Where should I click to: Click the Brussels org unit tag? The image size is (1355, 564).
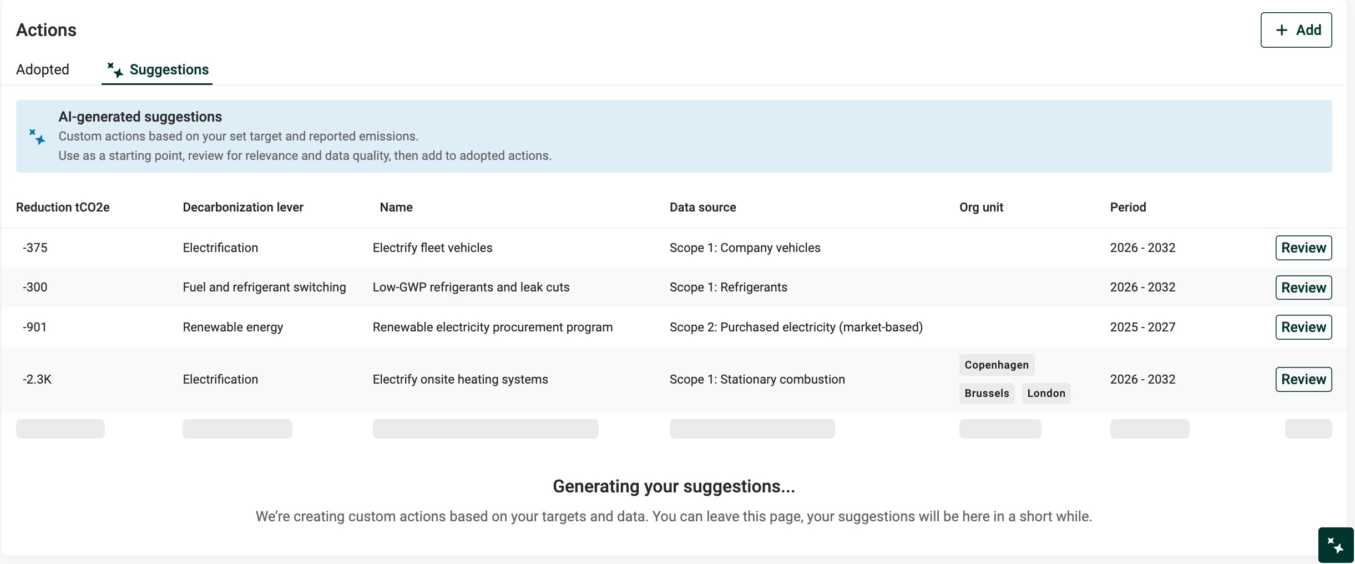986,394
